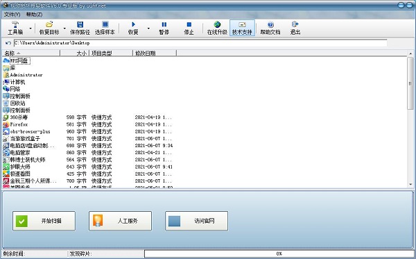Click the 598 字节 size cell
416x259 pixels.
tap(76, 117)
